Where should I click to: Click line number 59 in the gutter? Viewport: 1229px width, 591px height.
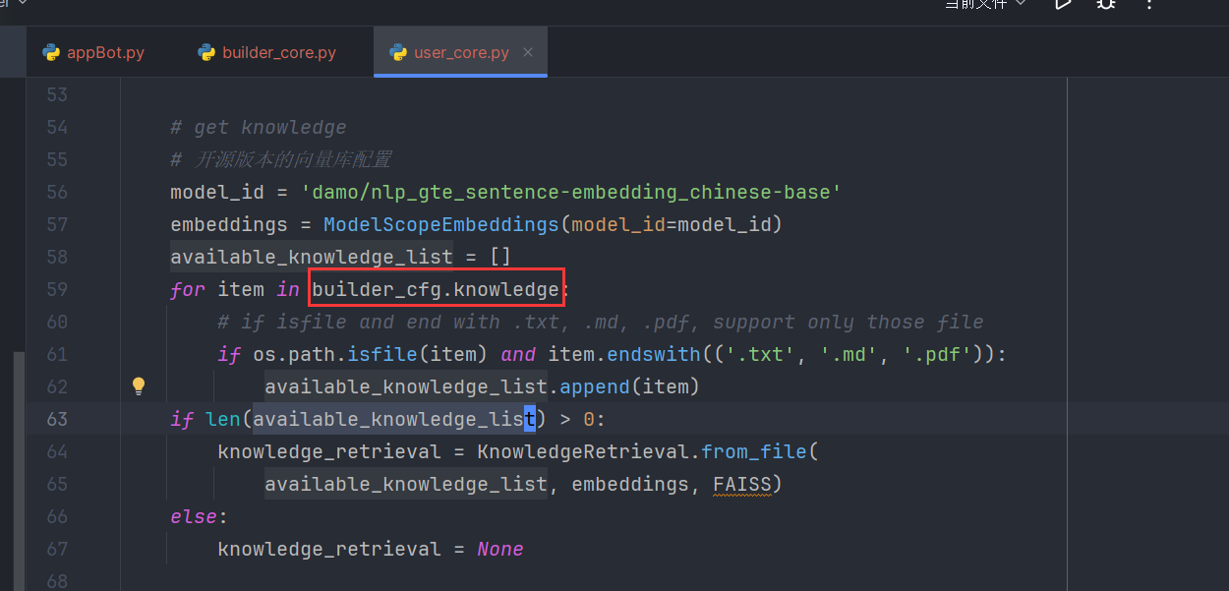[57, 289]
